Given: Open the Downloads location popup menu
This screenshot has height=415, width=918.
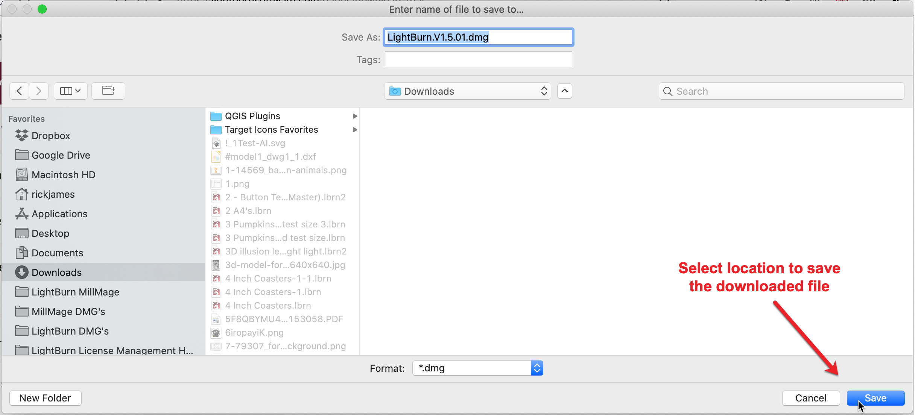Looking at the screenshot, I should (x=468, y=91).
